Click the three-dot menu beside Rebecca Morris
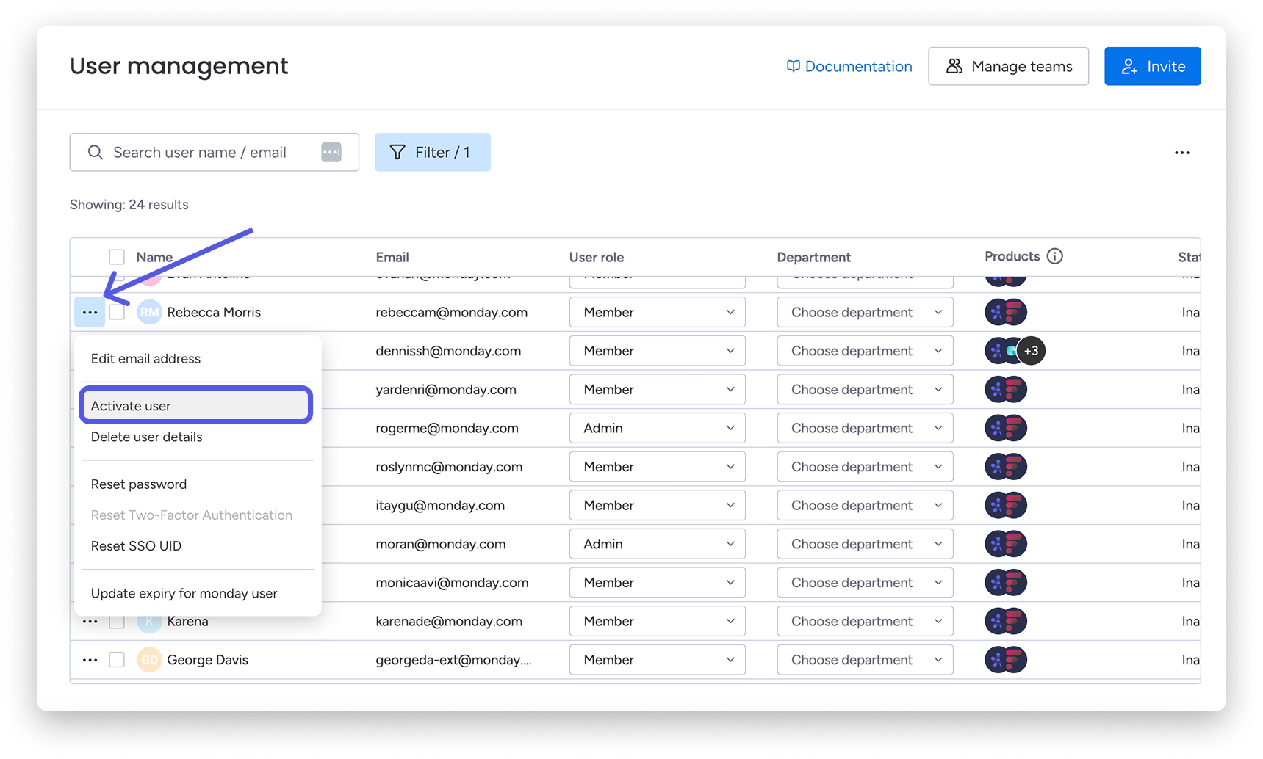 [90, 313]
